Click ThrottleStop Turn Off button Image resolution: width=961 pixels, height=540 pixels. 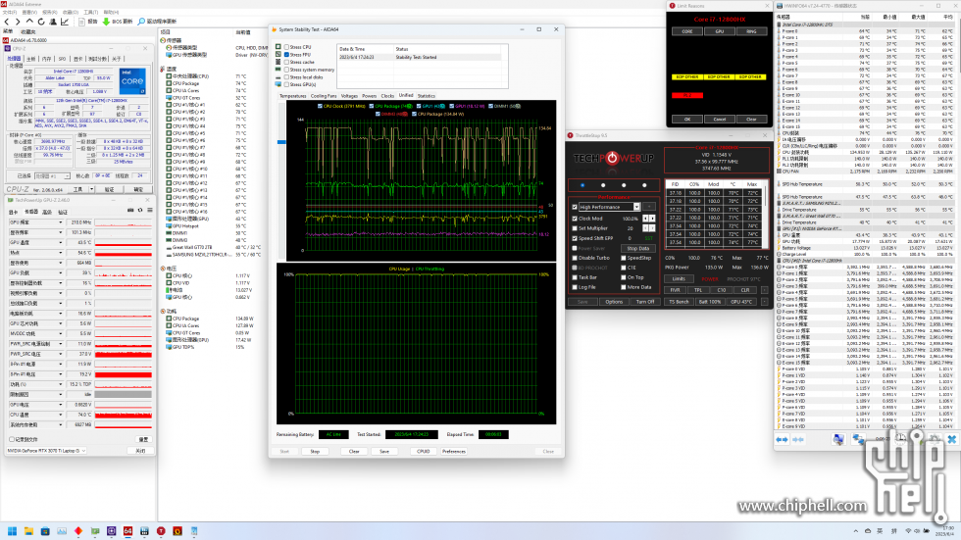tap(645, 302)
